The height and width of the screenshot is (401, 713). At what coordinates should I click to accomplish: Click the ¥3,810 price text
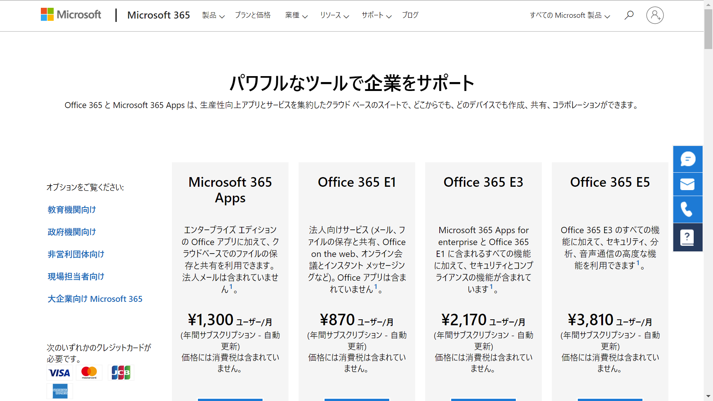pyautogui.click(x=590, y=320)
